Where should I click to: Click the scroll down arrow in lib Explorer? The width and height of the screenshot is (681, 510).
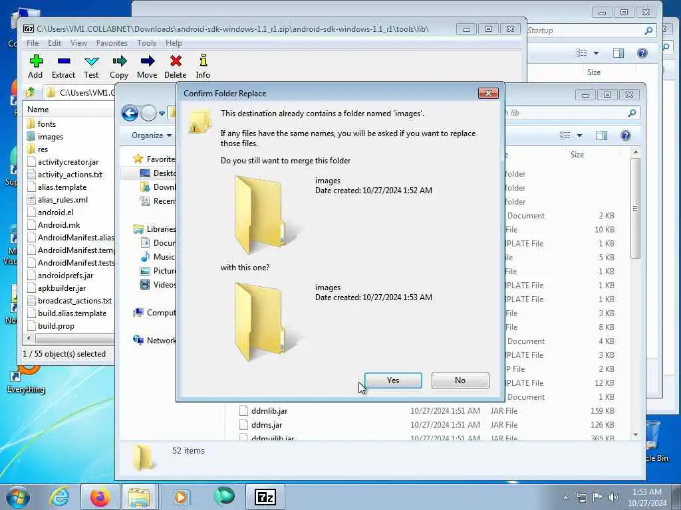636,434
